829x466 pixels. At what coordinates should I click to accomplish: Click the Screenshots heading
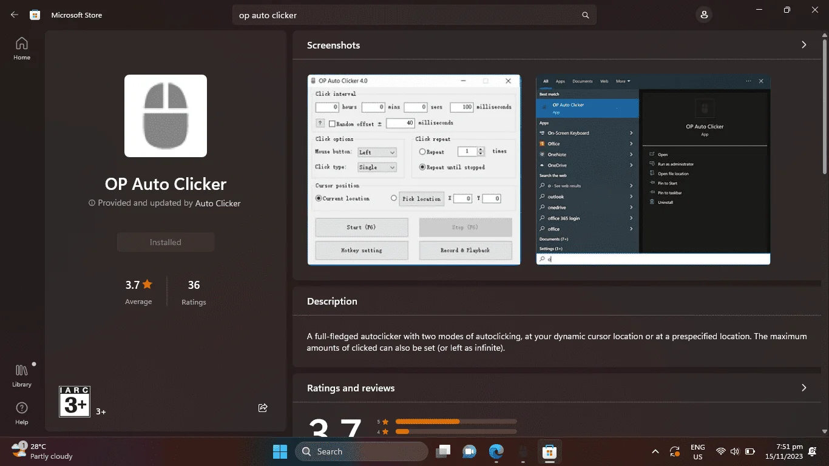(333, 45)
